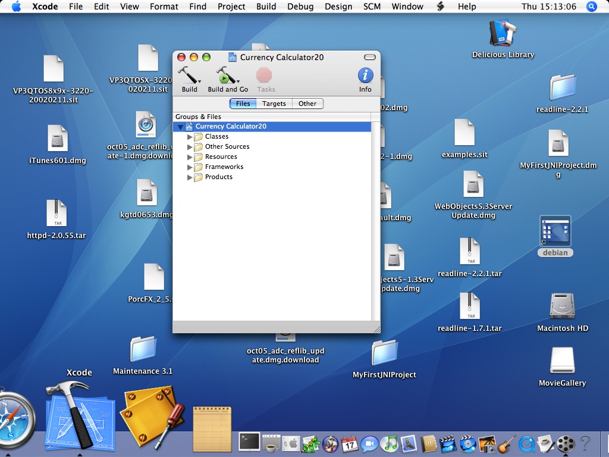
Task: Open iCal from the Dock
Action: click(349, 443)
